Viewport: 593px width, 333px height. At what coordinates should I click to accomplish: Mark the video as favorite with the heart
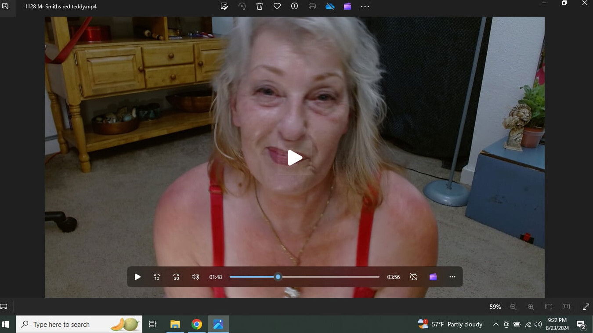[277, 6]
